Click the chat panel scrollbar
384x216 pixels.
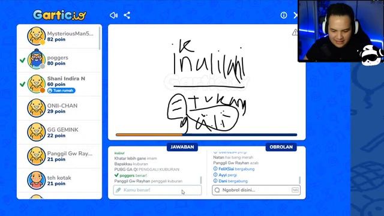click(300, 180)
